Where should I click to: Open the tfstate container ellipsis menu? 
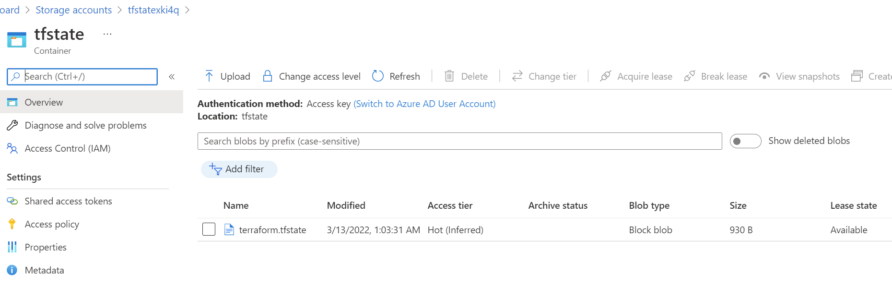(107, 34)
